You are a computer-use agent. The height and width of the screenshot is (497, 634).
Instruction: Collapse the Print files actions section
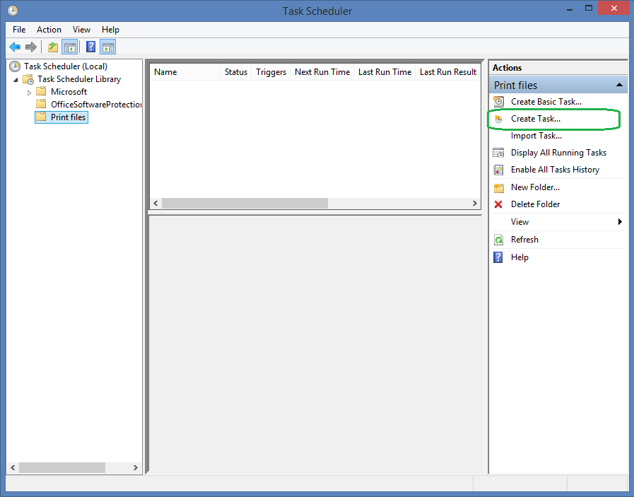pos(619,85)
